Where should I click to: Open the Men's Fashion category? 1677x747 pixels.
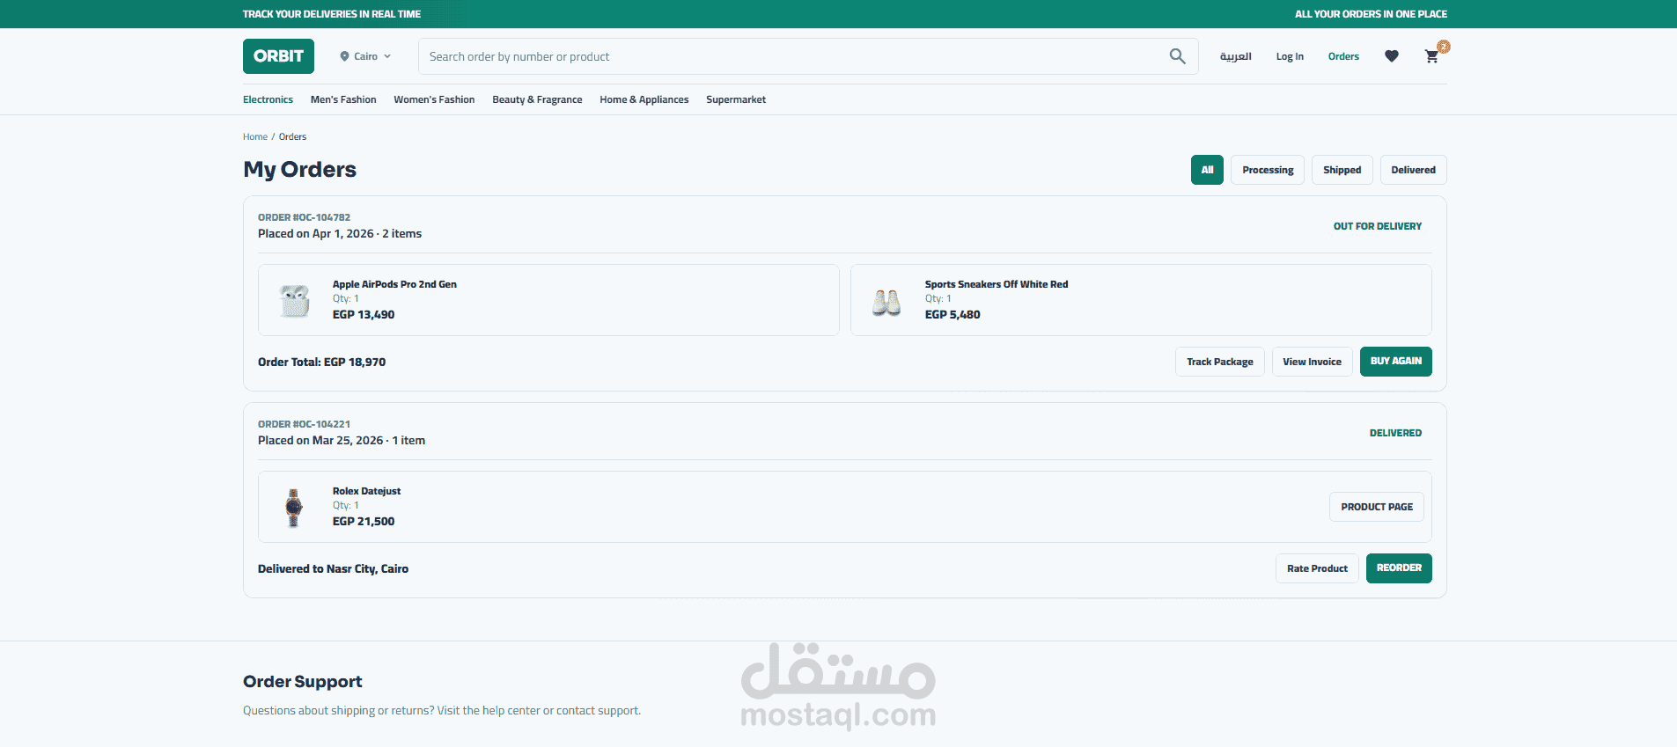coord(343,99)
